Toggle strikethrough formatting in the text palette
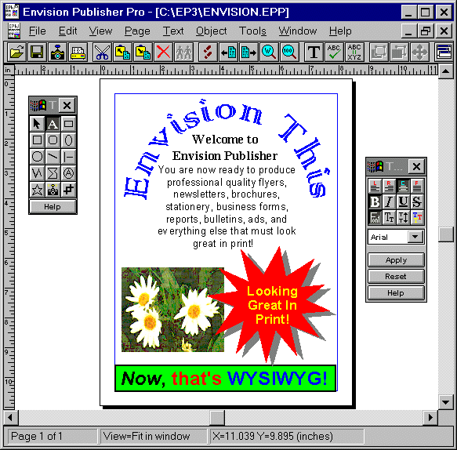 click(x=417, y=201)
